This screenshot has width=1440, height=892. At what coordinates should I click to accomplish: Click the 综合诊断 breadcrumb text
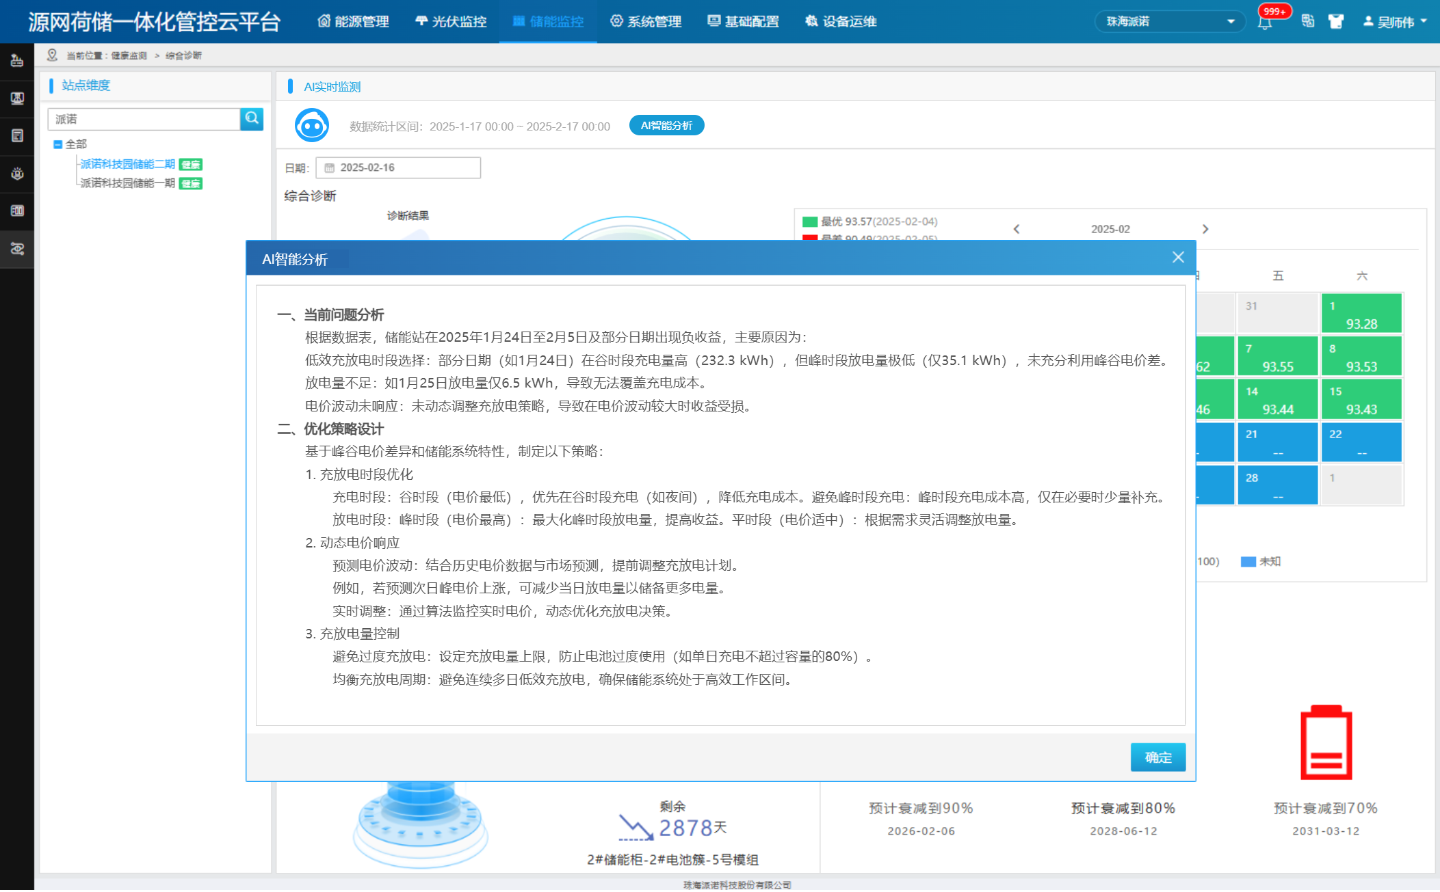183,55
